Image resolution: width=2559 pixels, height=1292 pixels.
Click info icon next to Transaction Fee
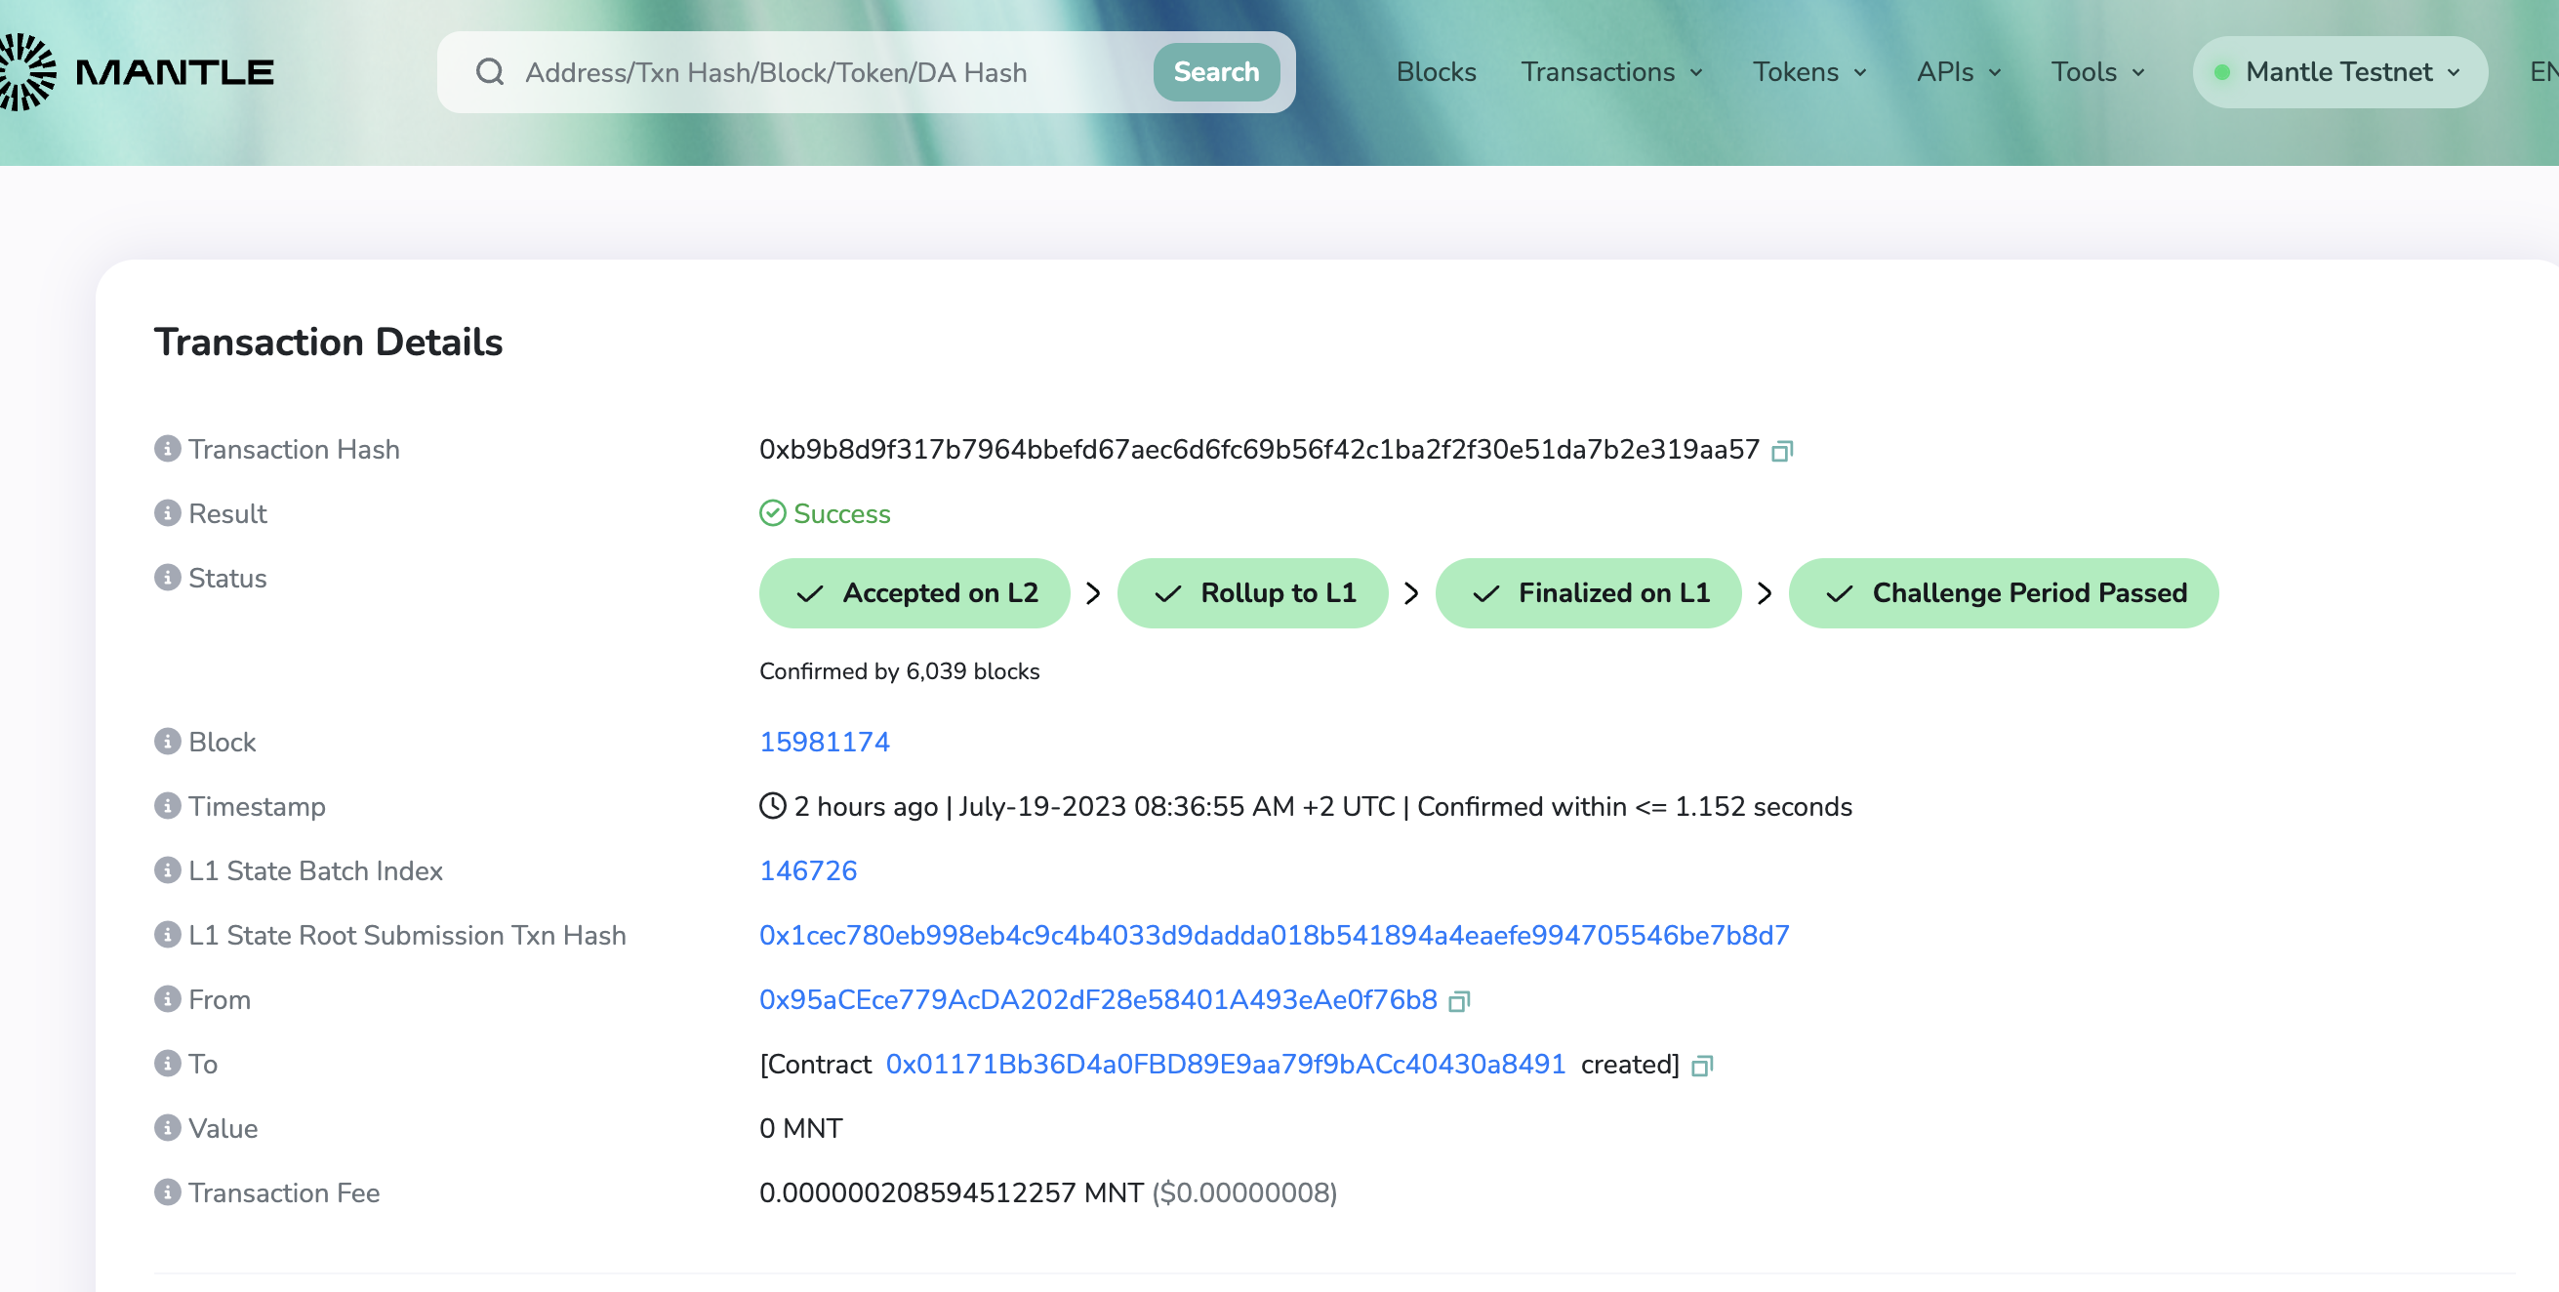tap(167, 1191)
